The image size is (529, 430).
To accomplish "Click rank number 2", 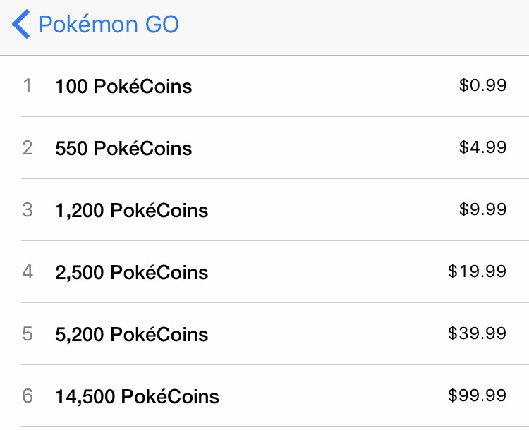I will click(28, 148).
